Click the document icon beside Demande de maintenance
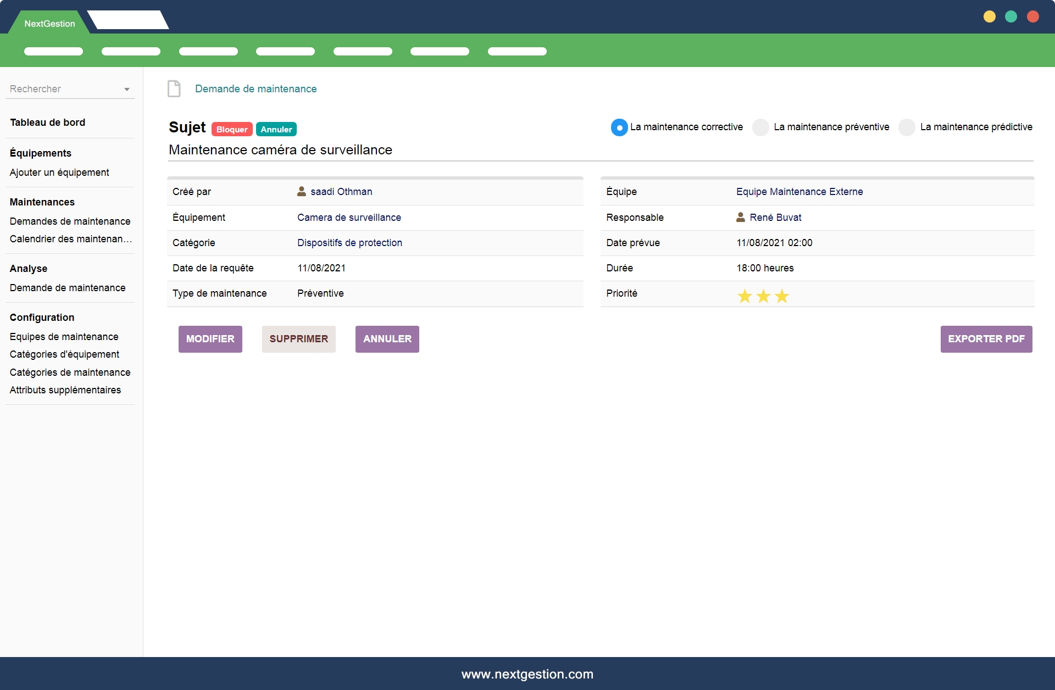Viewport: 1055px width, 690px height. tap(174, 88)
